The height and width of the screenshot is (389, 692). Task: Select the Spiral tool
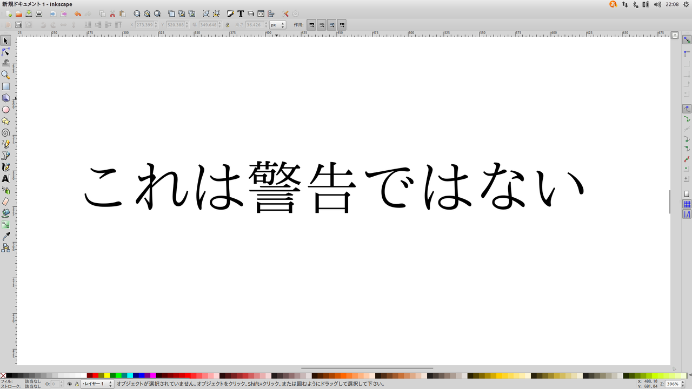click(5, 132)
